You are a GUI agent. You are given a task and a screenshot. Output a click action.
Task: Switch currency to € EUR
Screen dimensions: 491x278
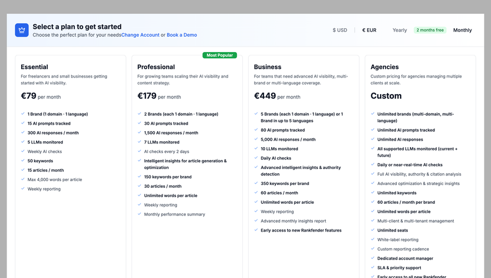pyautogui.click(x=369, y=30)
